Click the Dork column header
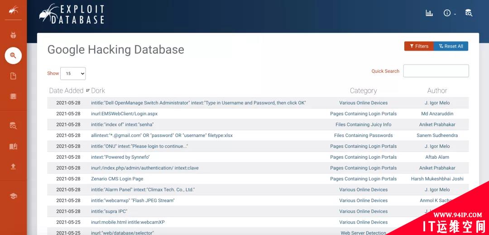Image resolution: width=489 pixels, height=235 pixels. (x=98, y=90)
